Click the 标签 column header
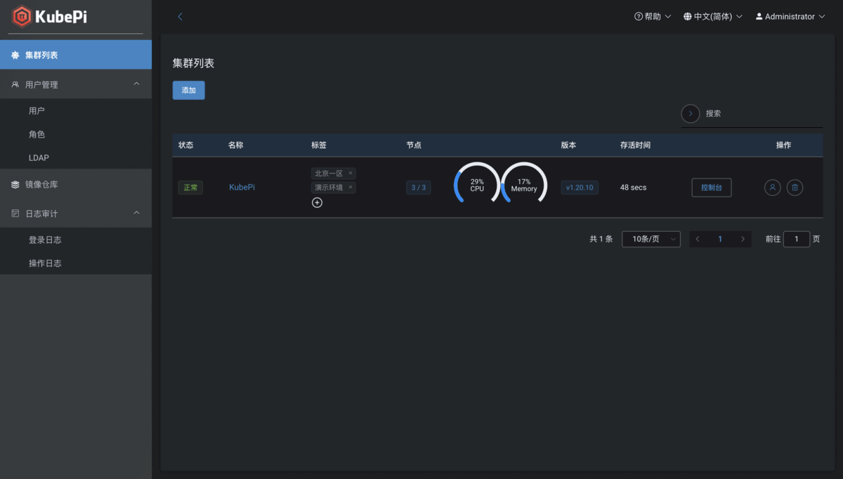Image resolution: width=843 pixels, height=479 pixels. coord(319,145)
